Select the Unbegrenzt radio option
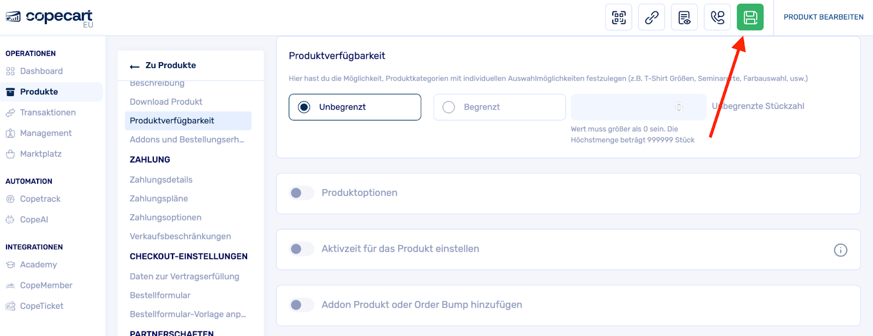 pyautogui.click(x=304, y=107)
